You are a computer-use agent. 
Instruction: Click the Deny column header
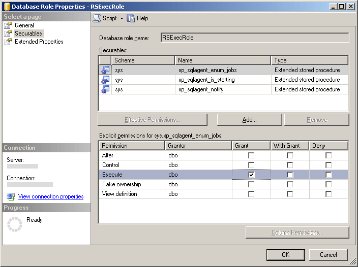pos(329,146)
